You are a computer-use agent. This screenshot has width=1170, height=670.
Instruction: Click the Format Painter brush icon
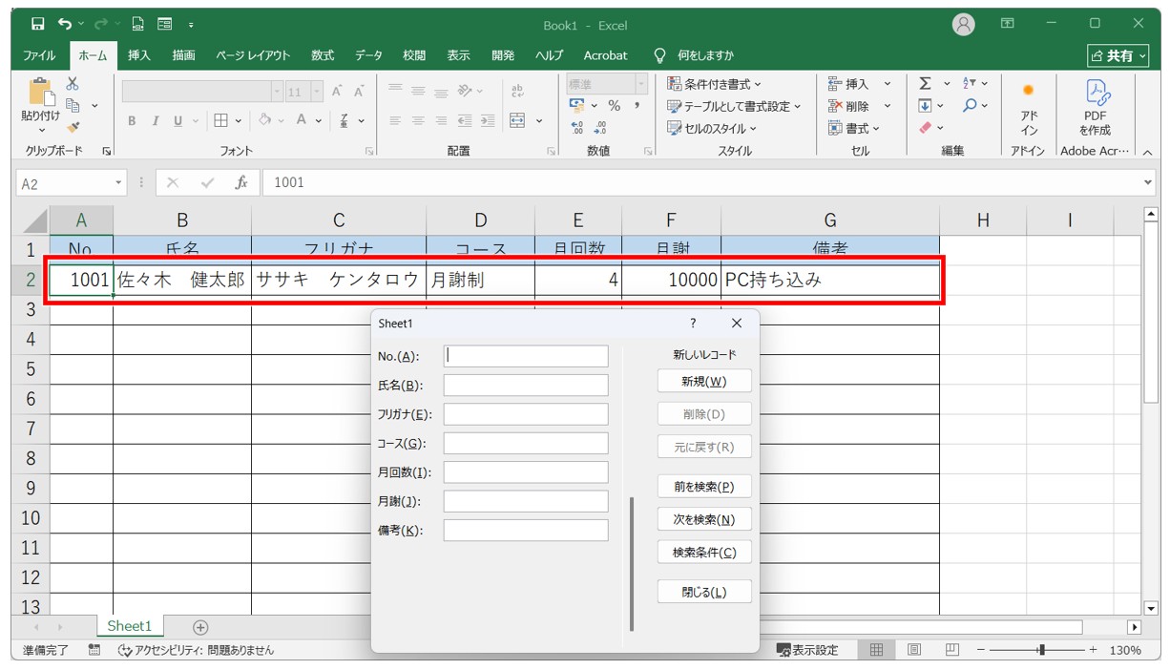click(73, 127)
